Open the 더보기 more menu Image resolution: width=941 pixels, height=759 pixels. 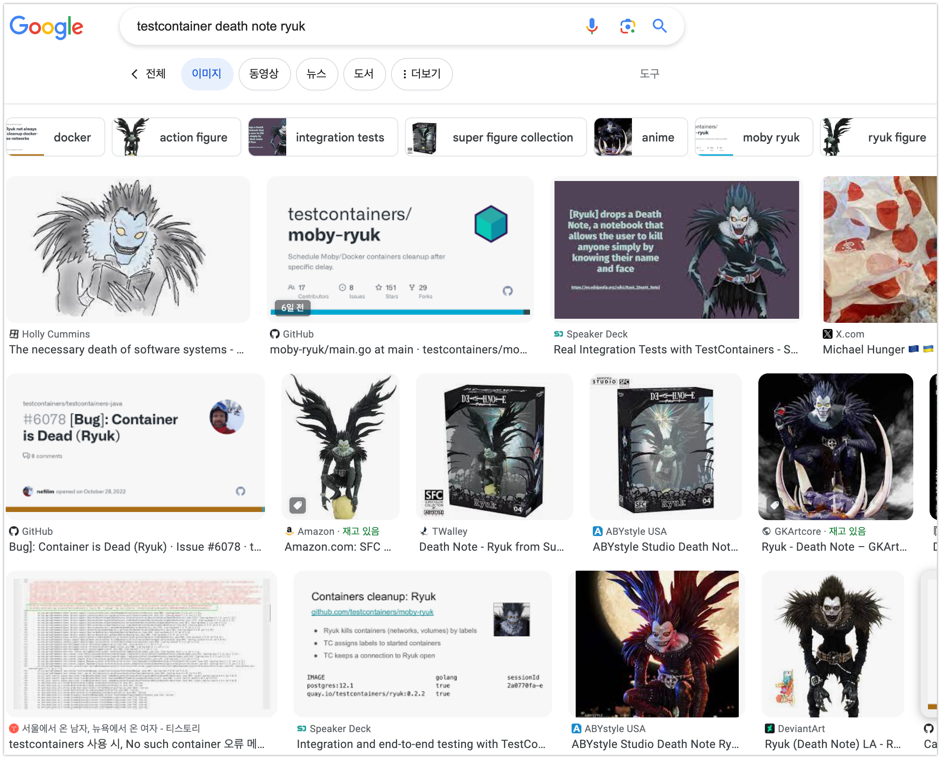[422, 74]
